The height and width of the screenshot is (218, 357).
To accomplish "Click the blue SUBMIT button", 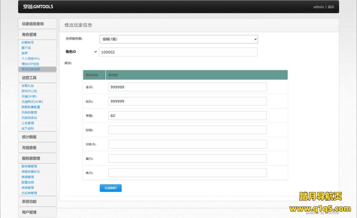I will point(110,188).
